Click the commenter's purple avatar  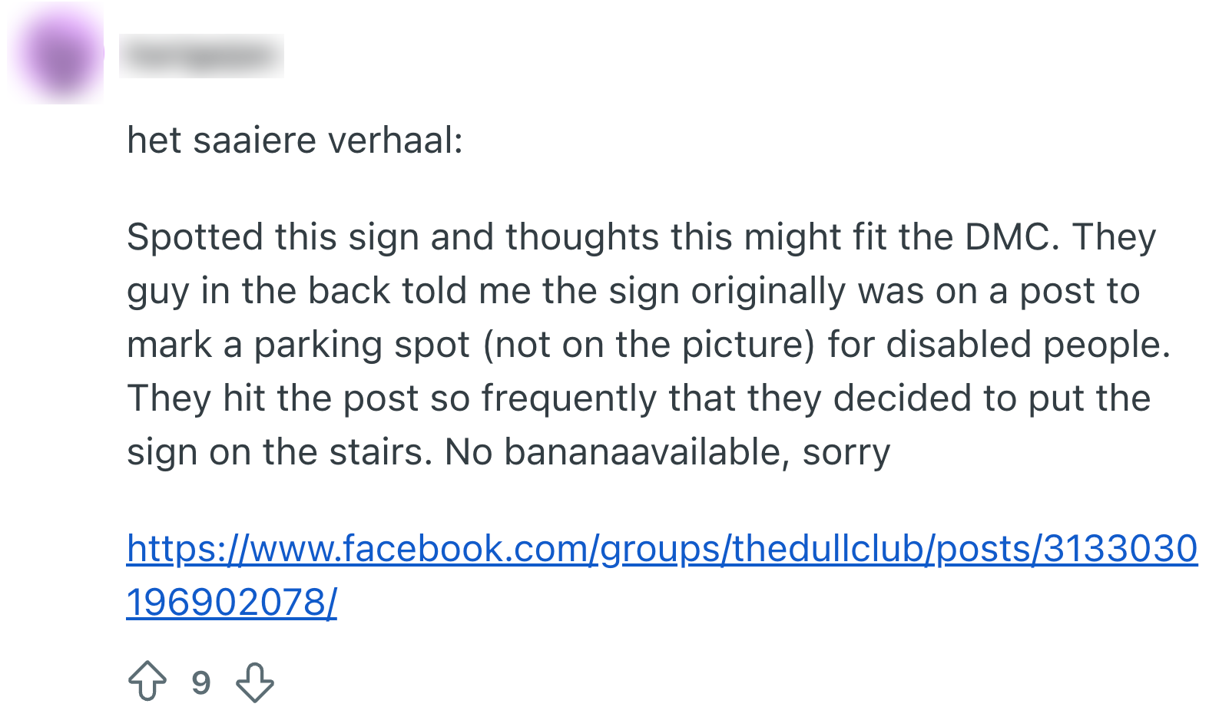point(58,55)
